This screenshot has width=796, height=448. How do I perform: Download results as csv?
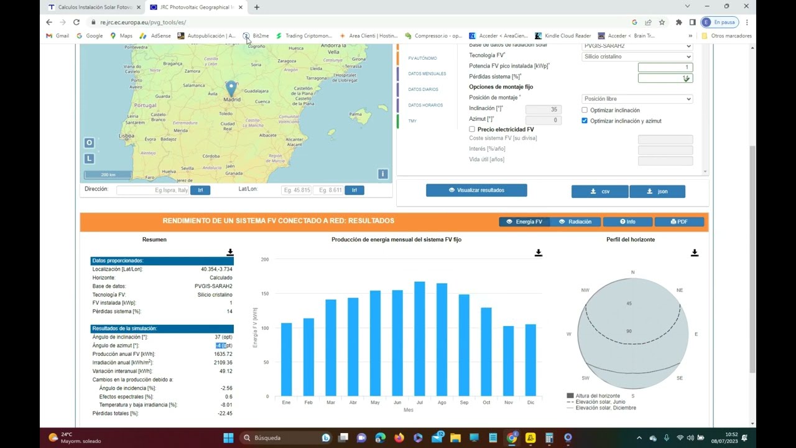pos(600,192)
